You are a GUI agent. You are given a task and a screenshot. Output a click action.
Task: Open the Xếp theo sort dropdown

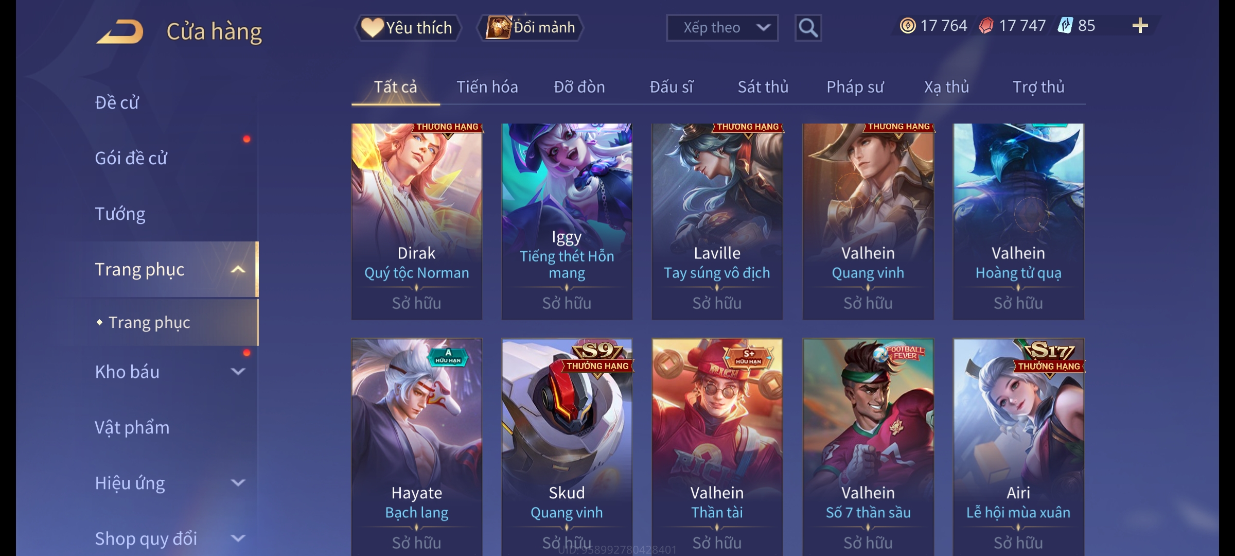coord(722,28)
